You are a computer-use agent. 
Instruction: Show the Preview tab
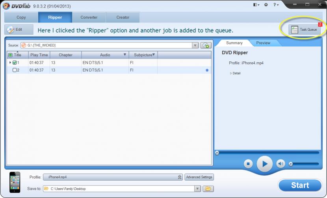(x=263, y=43)
